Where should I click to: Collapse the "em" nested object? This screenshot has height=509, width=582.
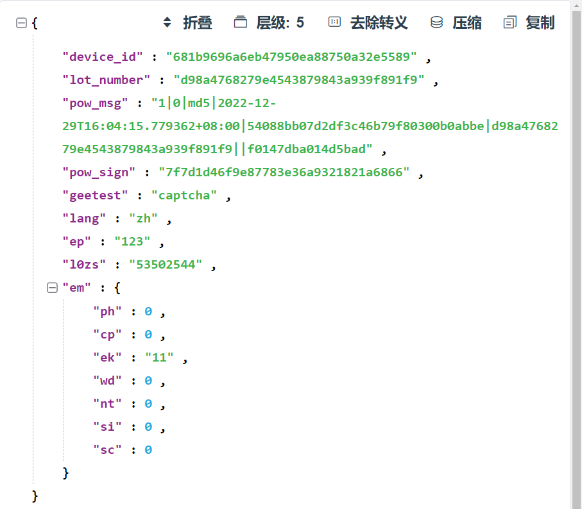tap(52, 288)
